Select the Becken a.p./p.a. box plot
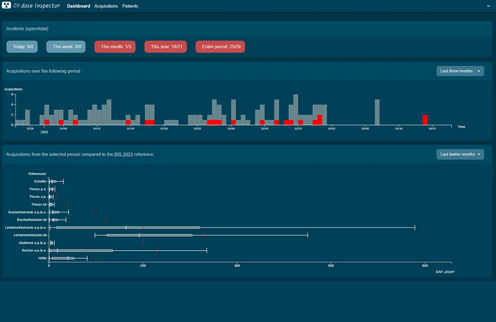Screen dimensions: 496x322 pyautogui.click(x=84, y=250)
